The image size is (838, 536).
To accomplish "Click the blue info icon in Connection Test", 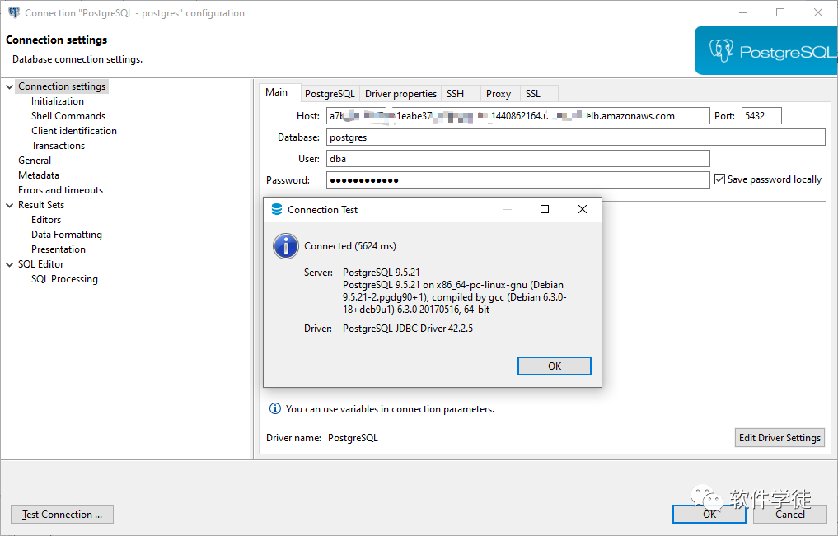I will tap(286, 246).
